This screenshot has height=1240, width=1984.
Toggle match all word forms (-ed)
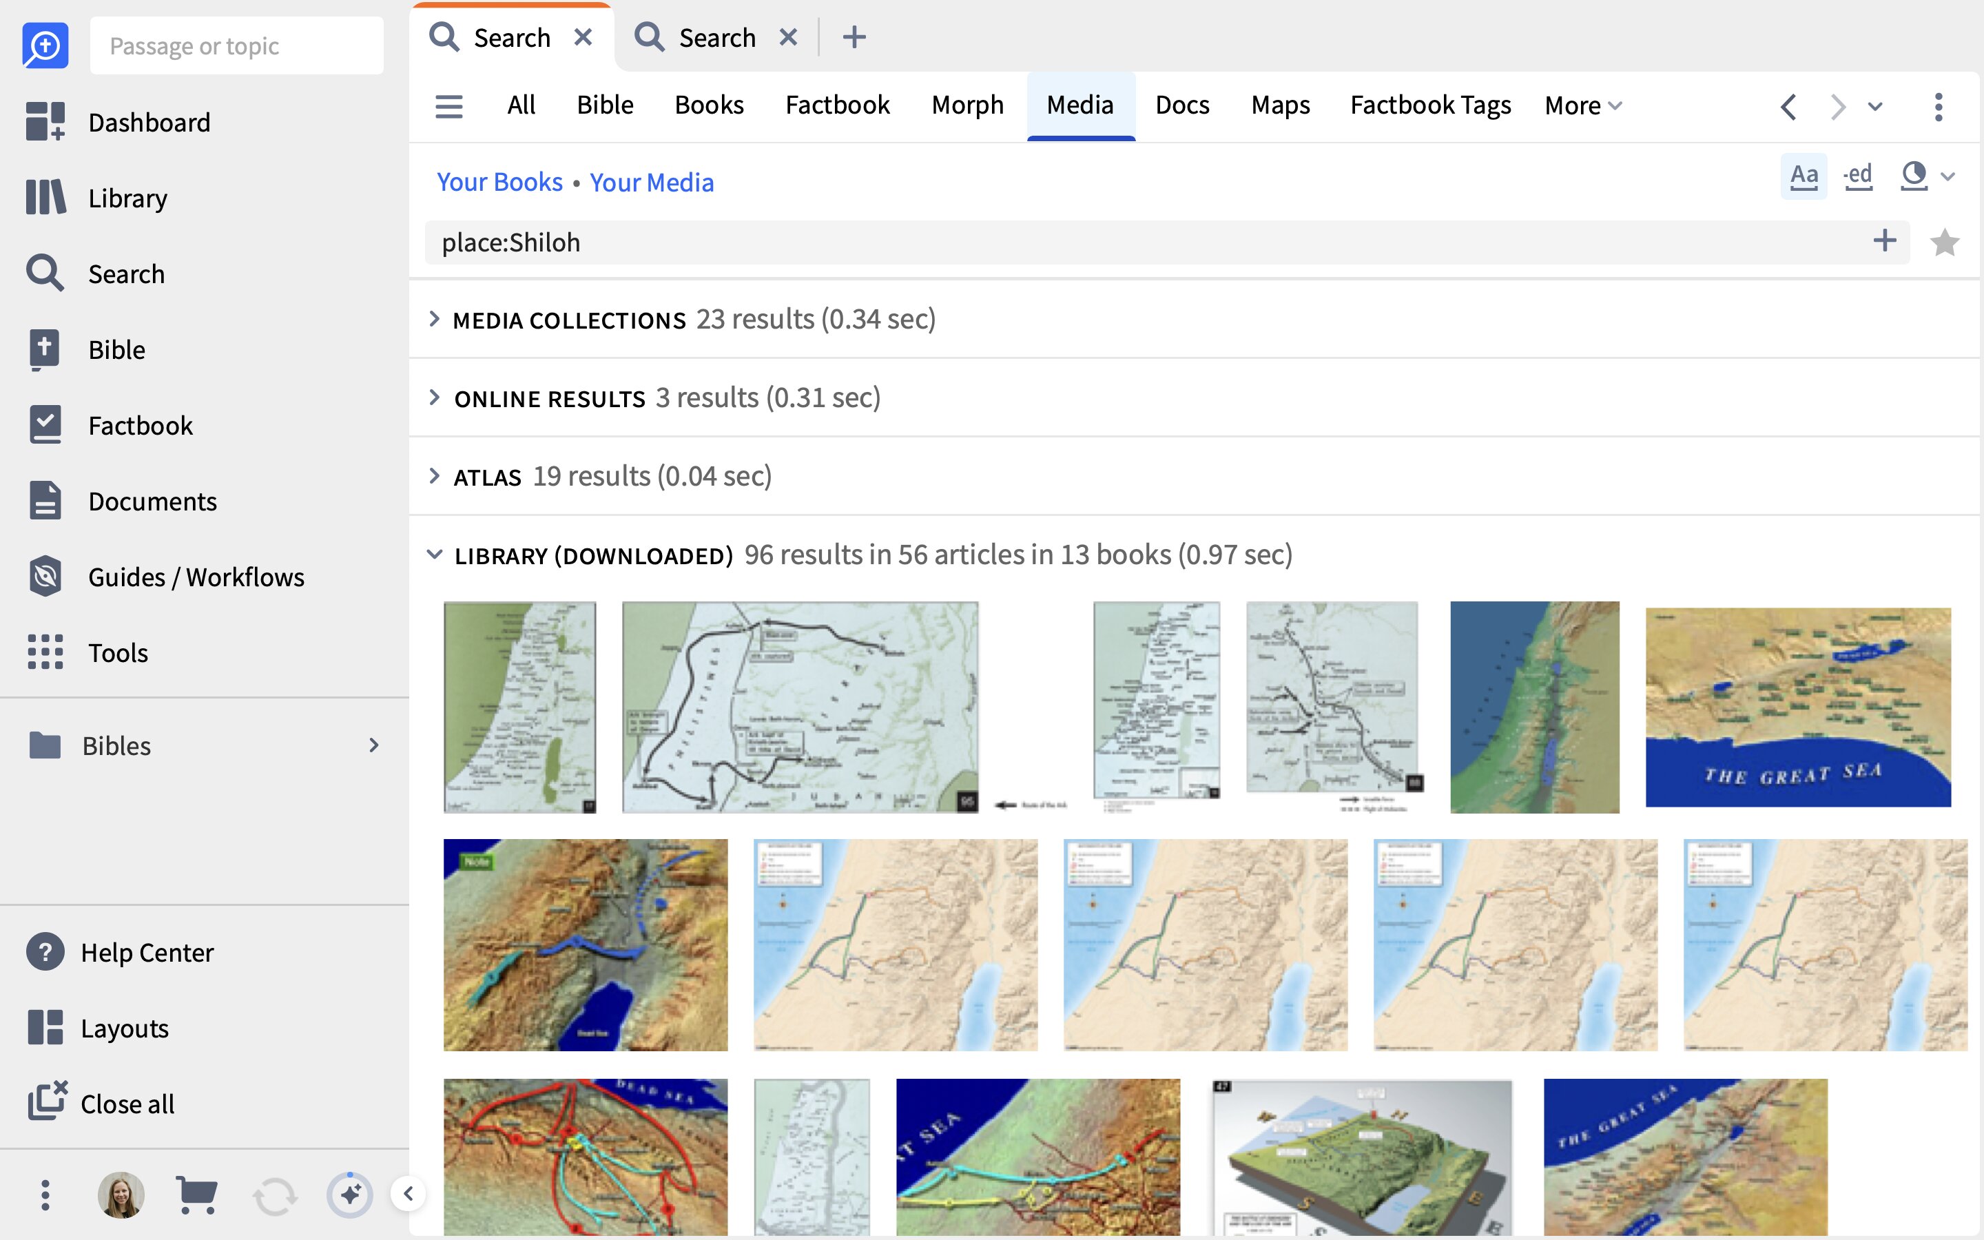click(x=1858, y=176)
